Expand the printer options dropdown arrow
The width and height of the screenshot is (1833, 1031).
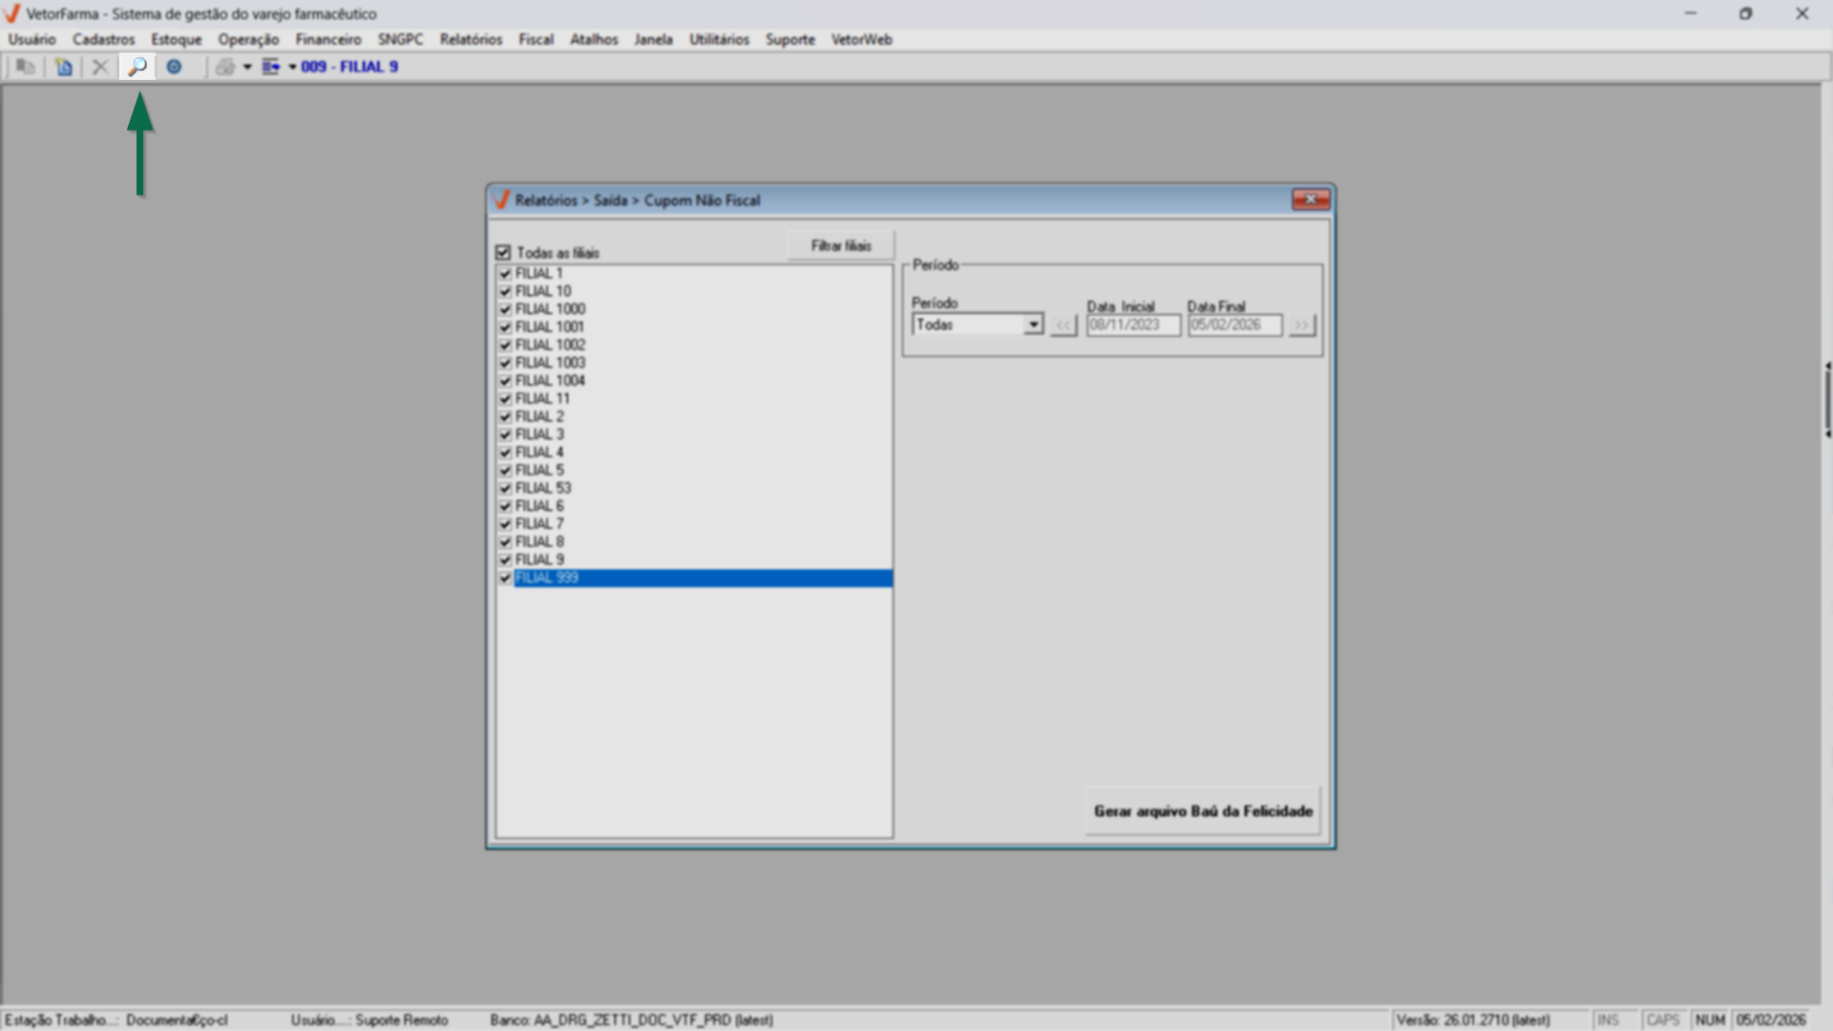point(247,67)
